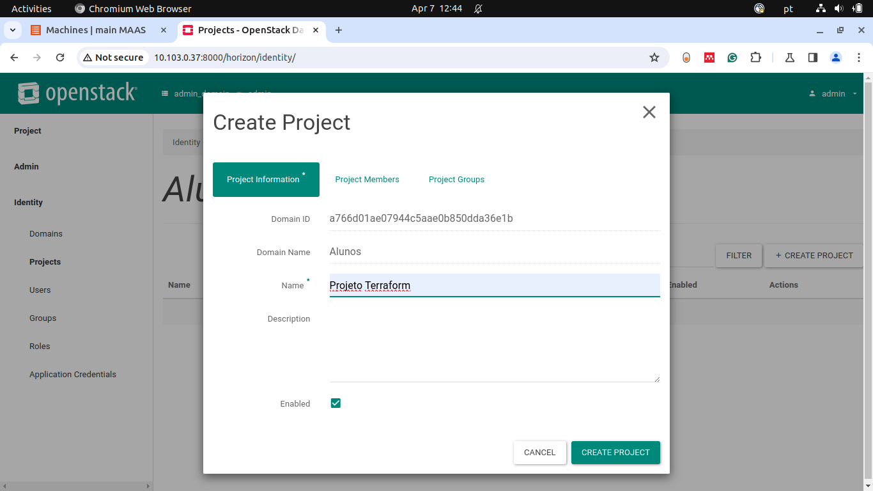Click the Enabled column header
Screen dimensions: 873x491
point(683,284)
